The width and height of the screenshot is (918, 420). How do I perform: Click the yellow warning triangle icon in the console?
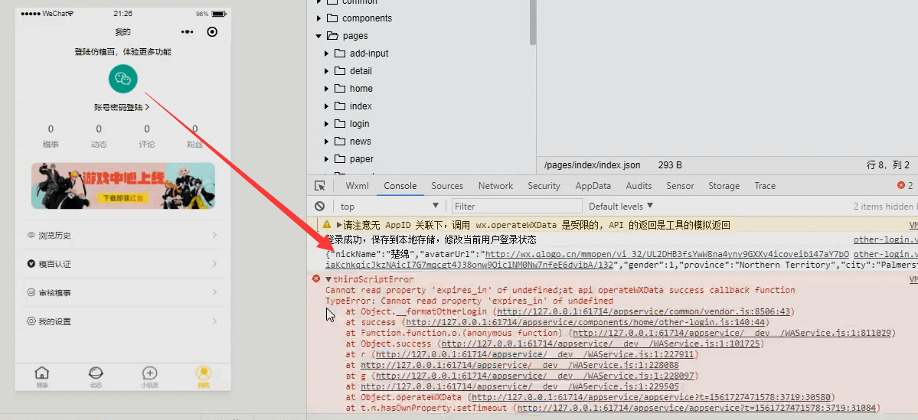click(x=327, y=225)
